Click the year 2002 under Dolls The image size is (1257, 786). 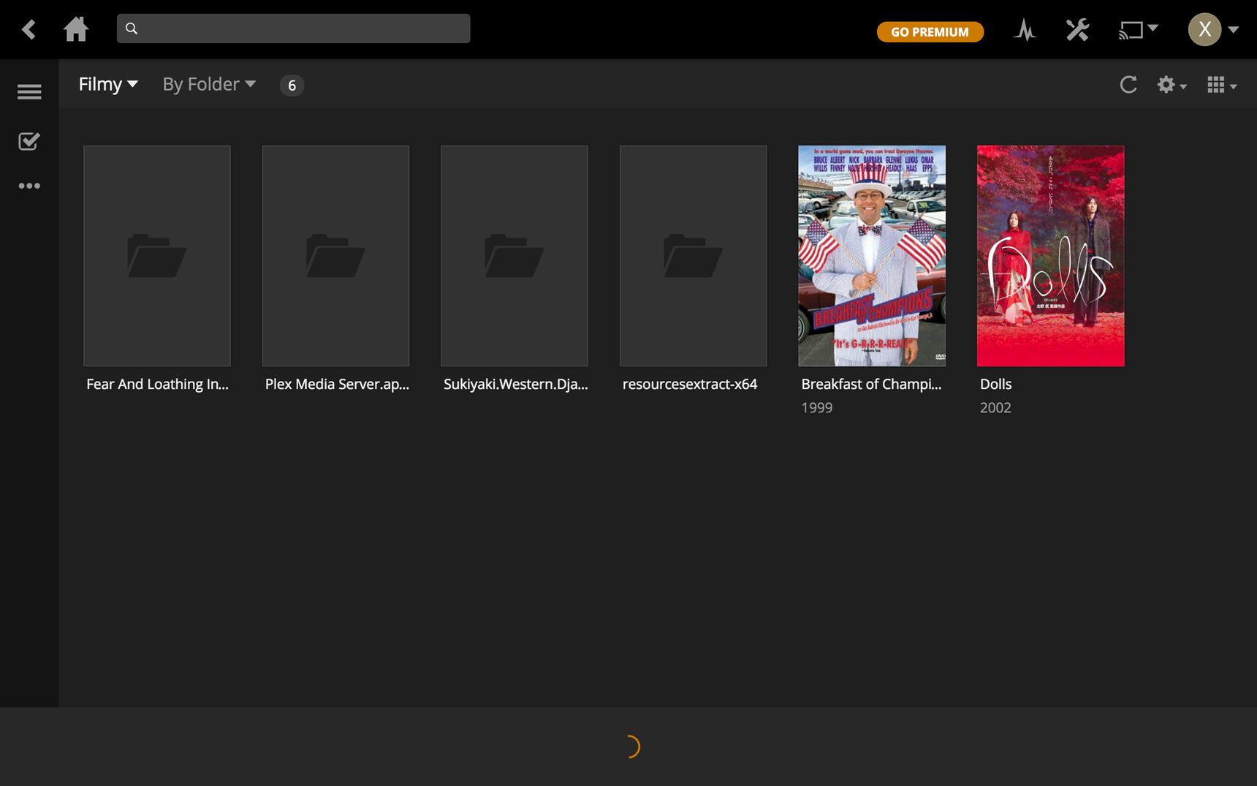click(x=995, y=408)
